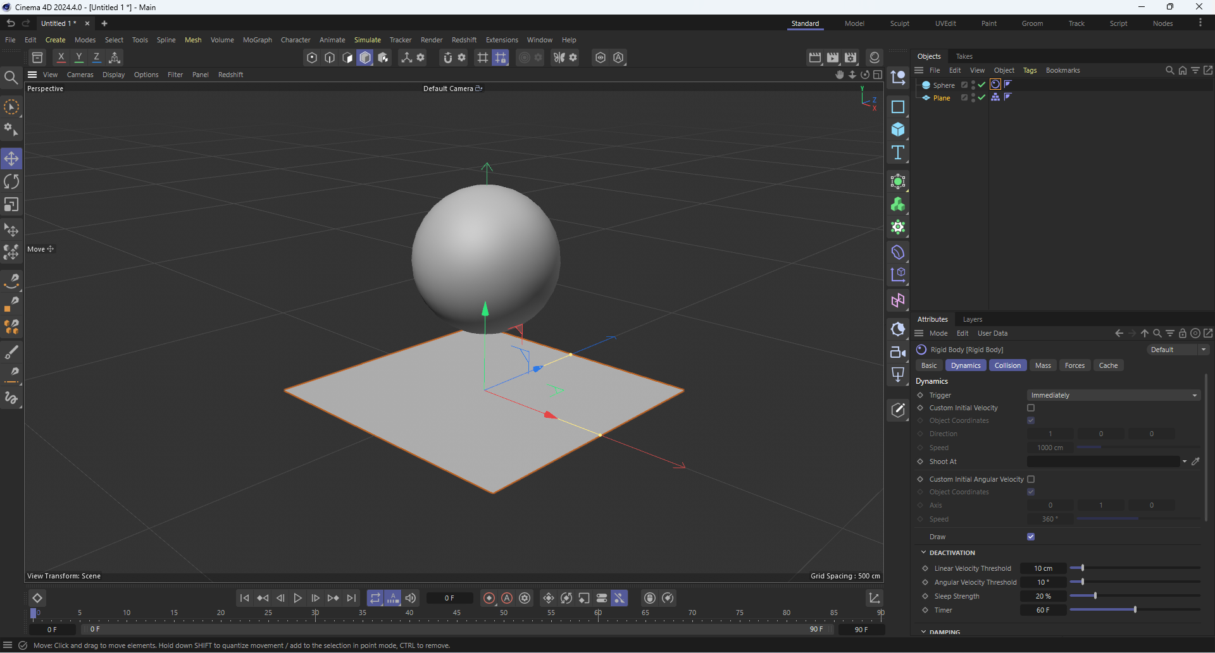Screen dimensions: 1215x653
Task: Click the Text spline icon
Action: pos(898,152)
